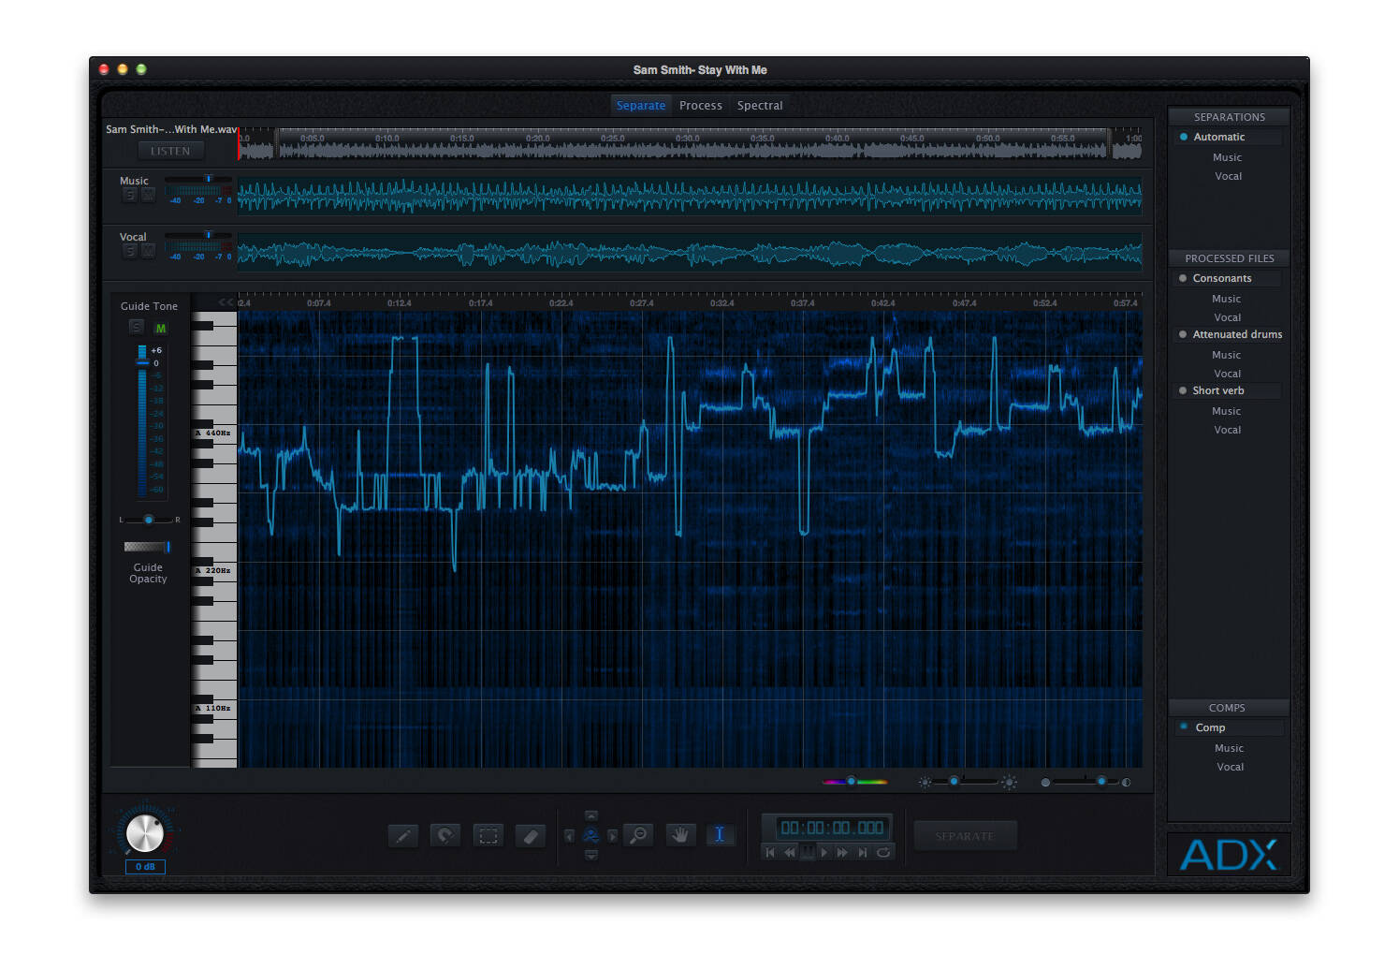Jump to start of the track
The height and width of the screenshot is (969, 1399).
point(770,852)
